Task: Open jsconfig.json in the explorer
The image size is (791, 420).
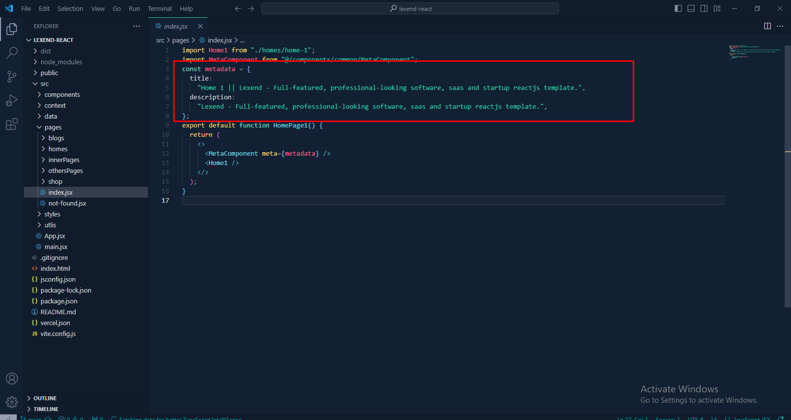Action: [x=86, y=279]
